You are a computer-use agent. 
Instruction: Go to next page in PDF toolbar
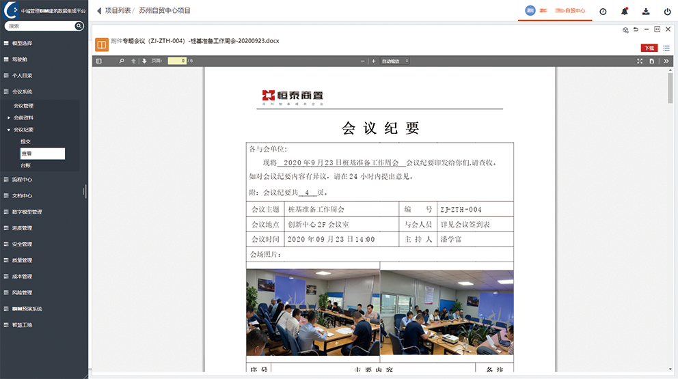click(x=144, y=61)
